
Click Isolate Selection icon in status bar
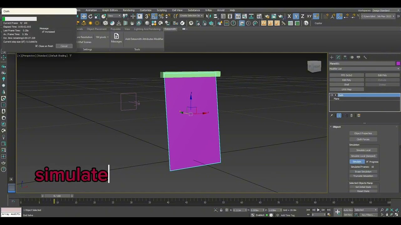point(216,210)
